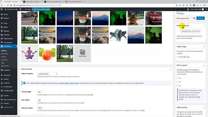The width and height of the screenshot is (208, 117).
Task: Enable the 4x retina checkbox
Action: tap(177, 85)
